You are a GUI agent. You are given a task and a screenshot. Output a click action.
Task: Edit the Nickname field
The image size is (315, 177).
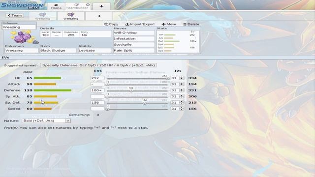point(19,27)
